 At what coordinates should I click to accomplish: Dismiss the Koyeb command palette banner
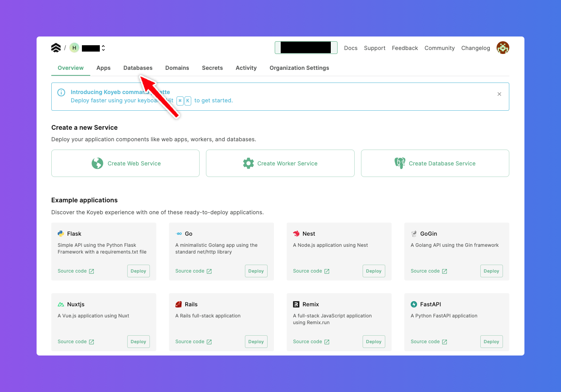click(499, 94)
